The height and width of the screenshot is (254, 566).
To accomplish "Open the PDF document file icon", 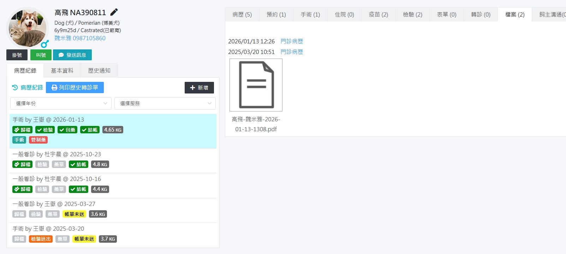I will pos(256,85).
